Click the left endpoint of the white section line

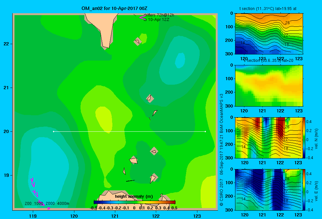[x=53, y=131]
